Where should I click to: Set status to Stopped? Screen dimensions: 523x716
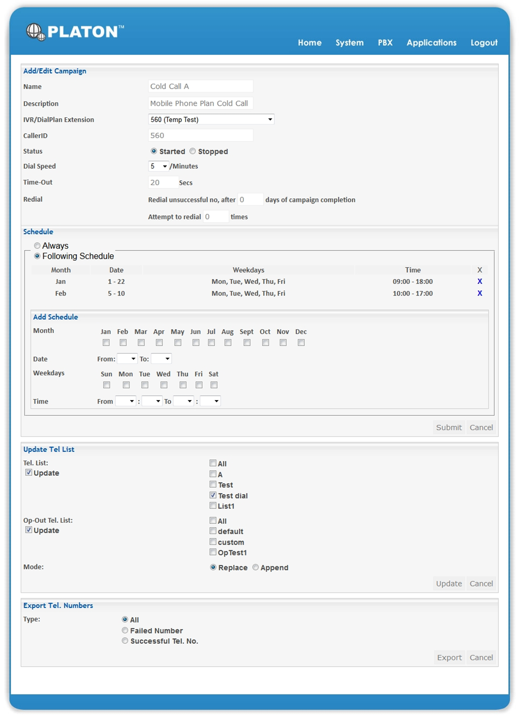pyautogui.click(x=193, y=151)
